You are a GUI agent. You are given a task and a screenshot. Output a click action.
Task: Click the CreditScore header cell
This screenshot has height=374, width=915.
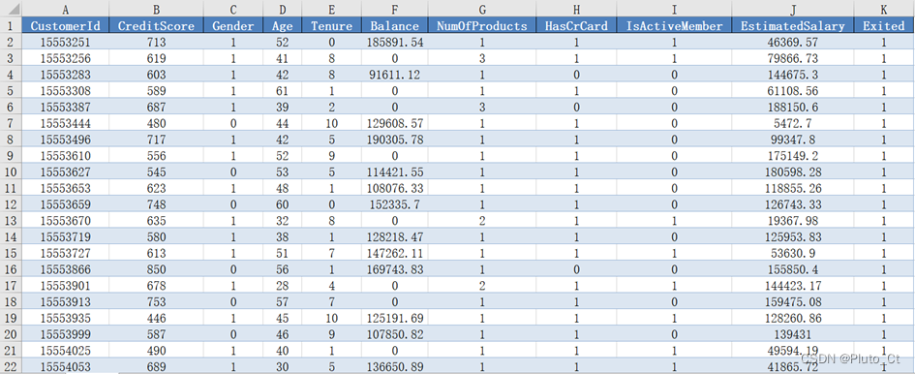156,26
